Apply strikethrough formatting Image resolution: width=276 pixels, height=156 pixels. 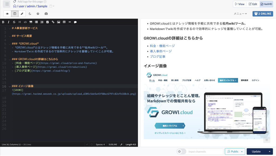coord(14,22)
